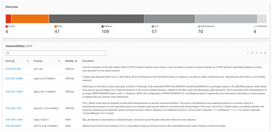Click the red Critical bar segment
Viewport: 273px width, 132px height.
(8, 19)
